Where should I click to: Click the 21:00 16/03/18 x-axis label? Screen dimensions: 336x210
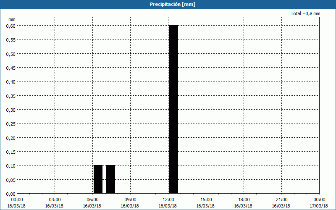281,203
